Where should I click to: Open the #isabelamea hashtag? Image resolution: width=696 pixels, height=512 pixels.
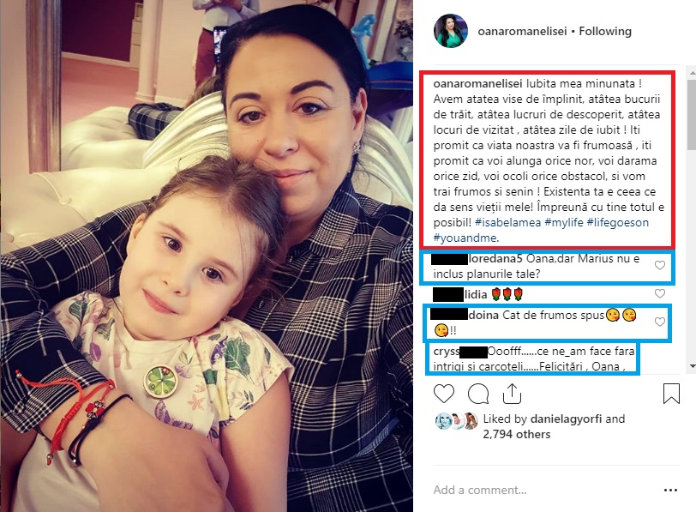[507, 222]
